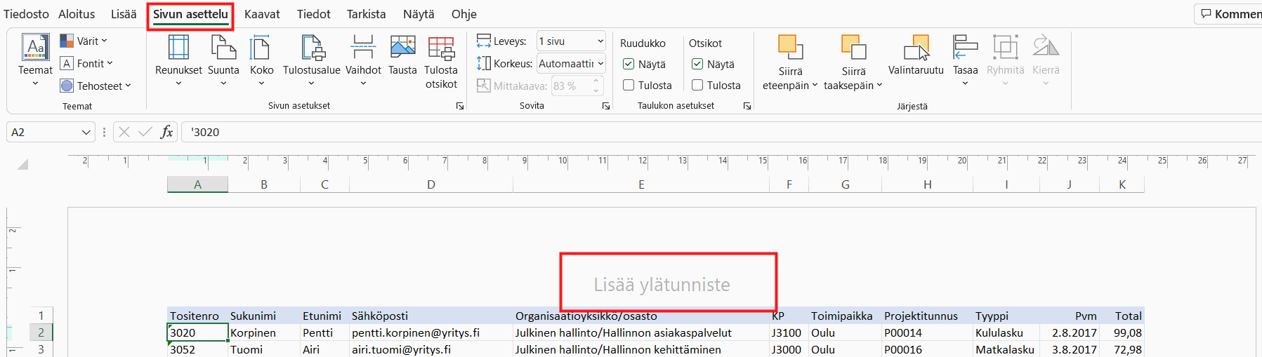Select column D header
This screenshot has width=1262, height=357.
point(431,184)
